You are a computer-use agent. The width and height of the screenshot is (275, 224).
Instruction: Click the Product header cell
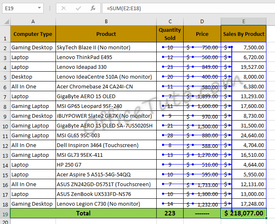coord(106,34)
